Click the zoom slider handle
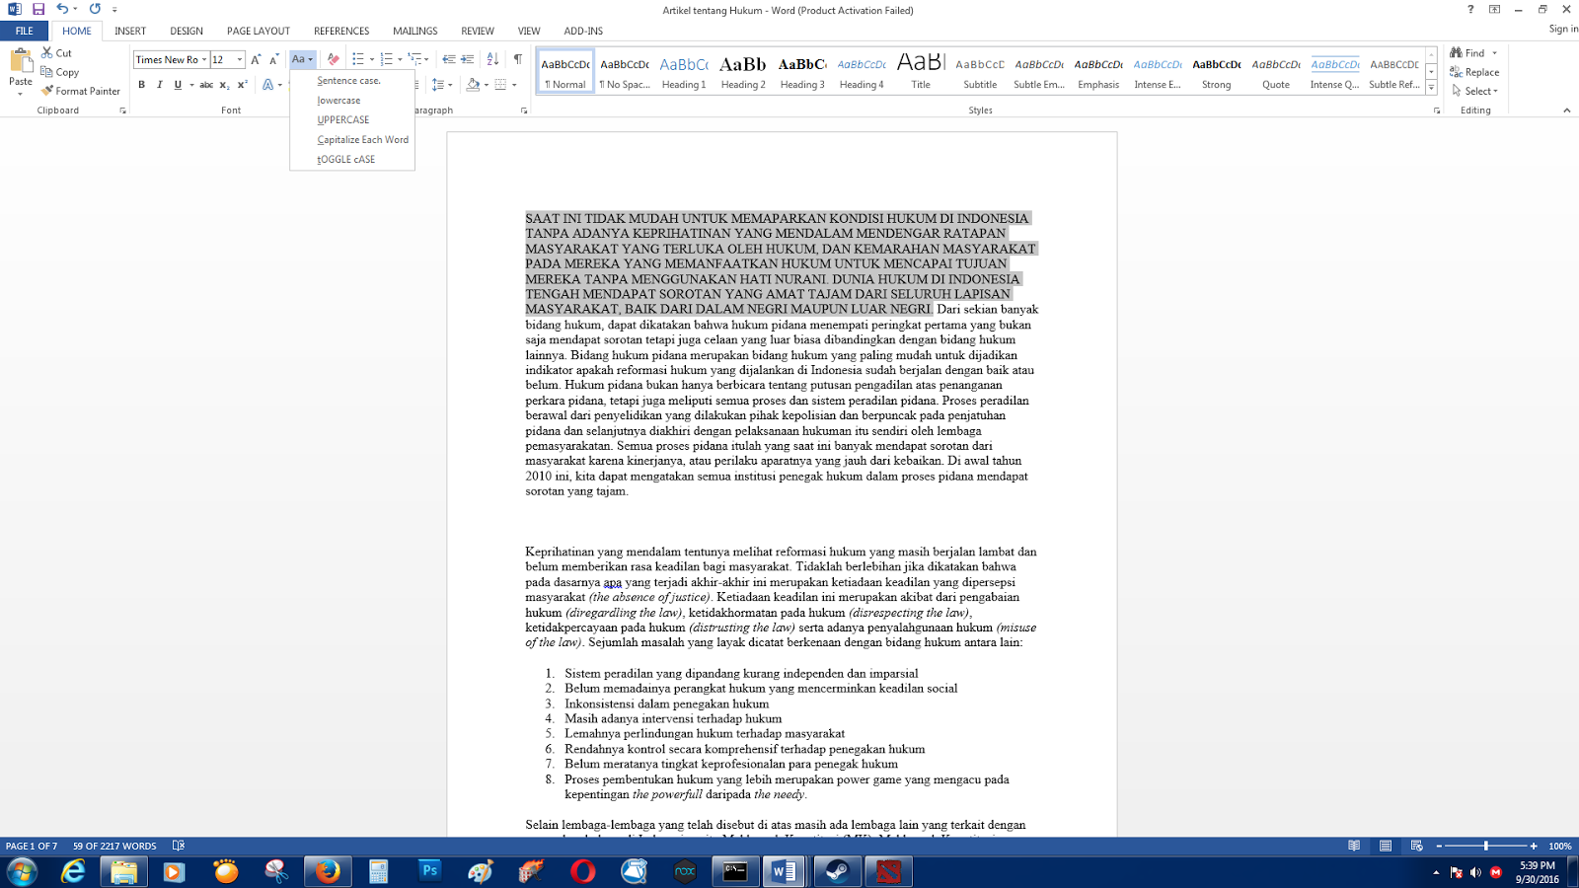1579x888 pixels. 1485,846
